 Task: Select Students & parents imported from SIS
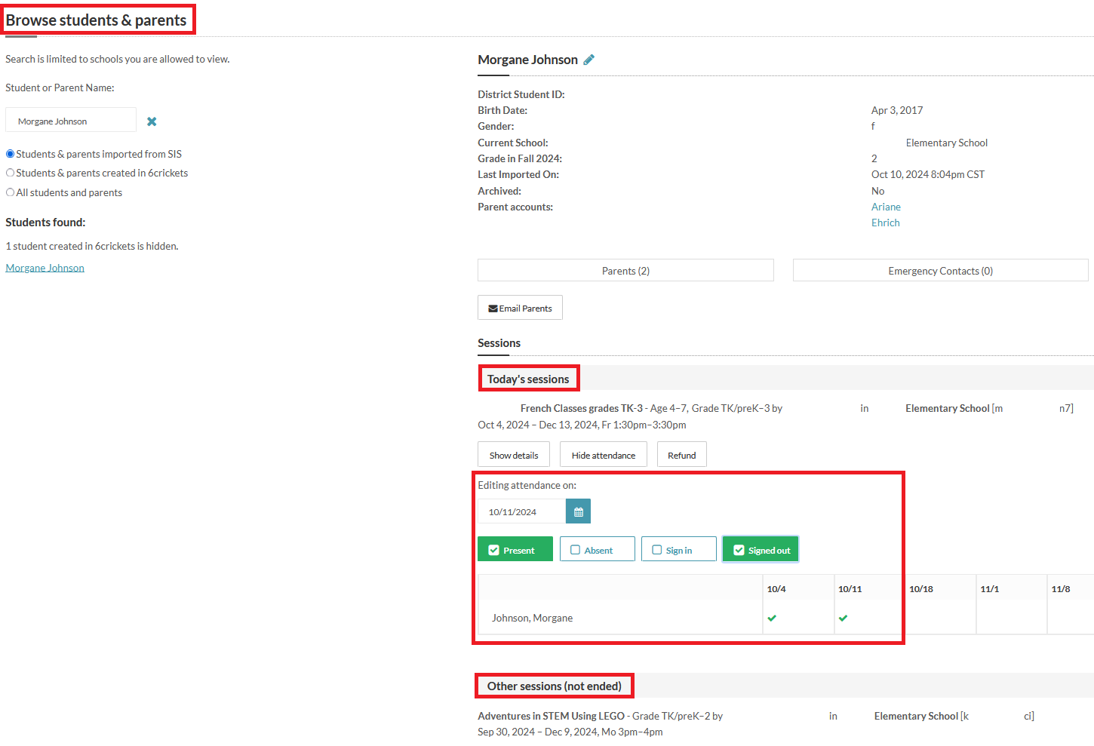tap(11, 154)
